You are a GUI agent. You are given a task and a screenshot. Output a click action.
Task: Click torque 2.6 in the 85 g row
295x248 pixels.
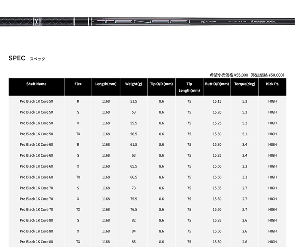tap(244, 242)
